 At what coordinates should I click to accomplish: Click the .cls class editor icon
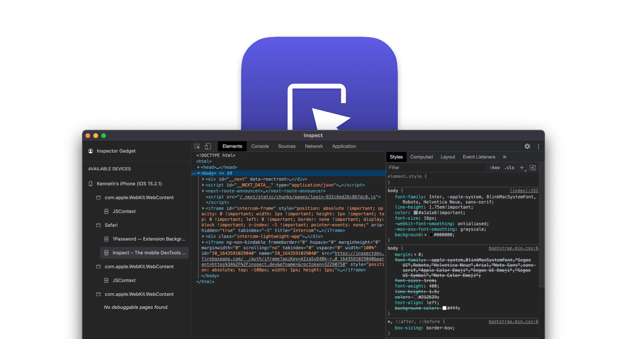click(x=509, y=168)
